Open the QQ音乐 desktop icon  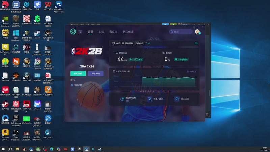pos(5,62)
